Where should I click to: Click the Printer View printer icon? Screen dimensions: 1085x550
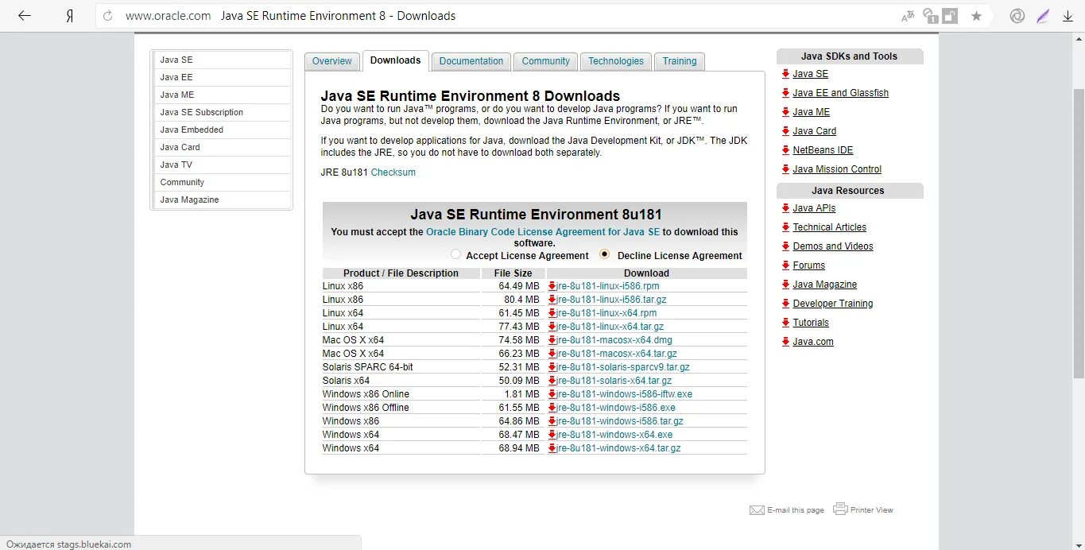[x=840, y=509]
